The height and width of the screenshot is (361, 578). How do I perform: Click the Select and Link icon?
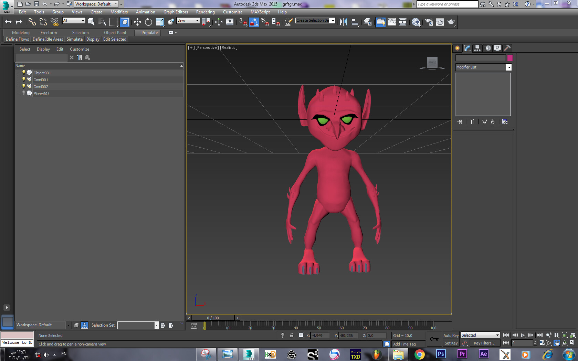(32, 22)
